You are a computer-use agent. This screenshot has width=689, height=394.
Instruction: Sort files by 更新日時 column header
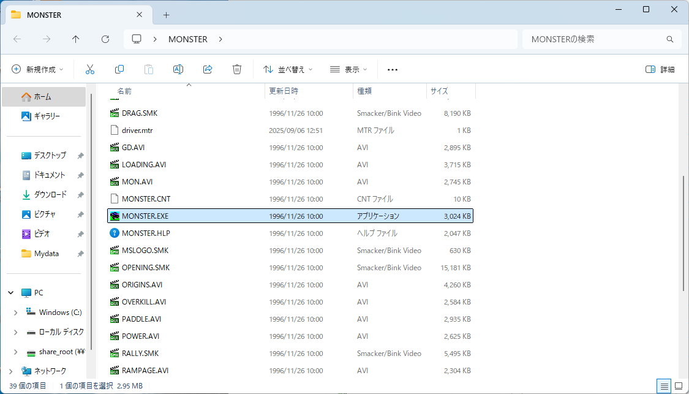tap(284, 91)
